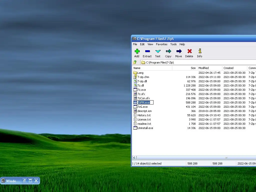Click the horizontal scrollbar left arrow
Image resolution: width=256 pixels, height=192 pixels.
point(134,157)
